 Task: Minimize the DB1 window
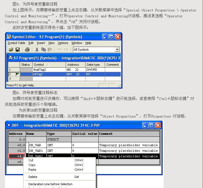(145, 125)
